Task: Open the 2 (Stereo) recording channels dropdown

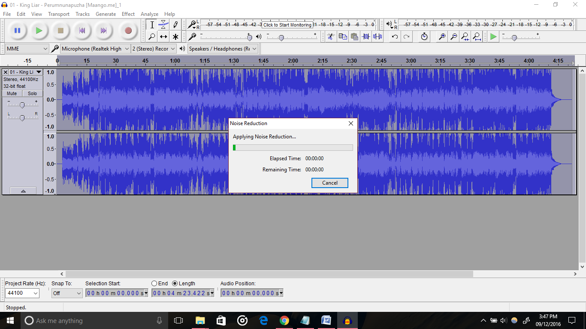Action: tap(154, 49)
